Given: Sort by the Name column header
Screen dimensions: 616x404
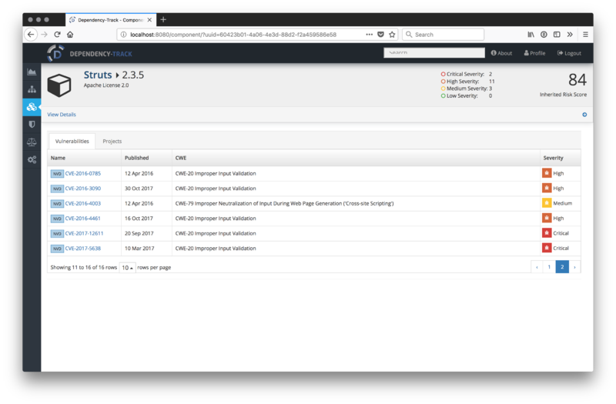Looking at the screenshot, I should (84, 158).
